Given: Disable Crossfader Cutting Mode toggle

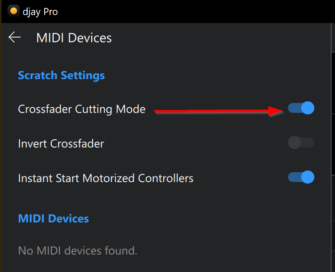Looking at the screenshot, I should 301,108.
